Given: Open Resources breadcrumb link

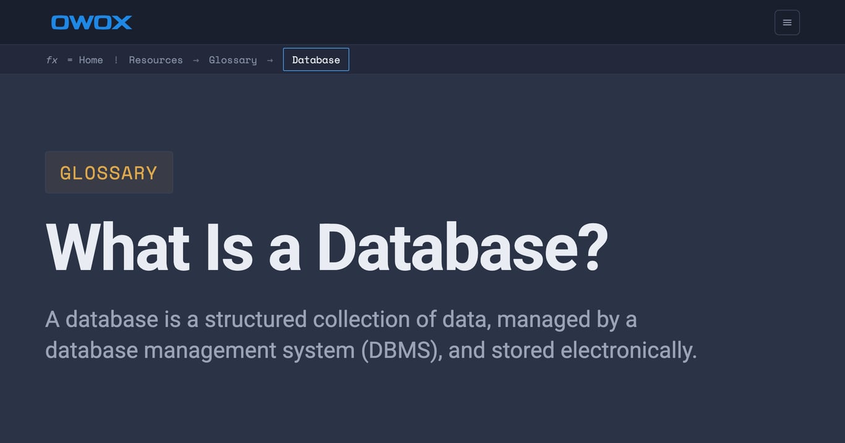Looking at the screenshot, I should click(x=156, y=60).
